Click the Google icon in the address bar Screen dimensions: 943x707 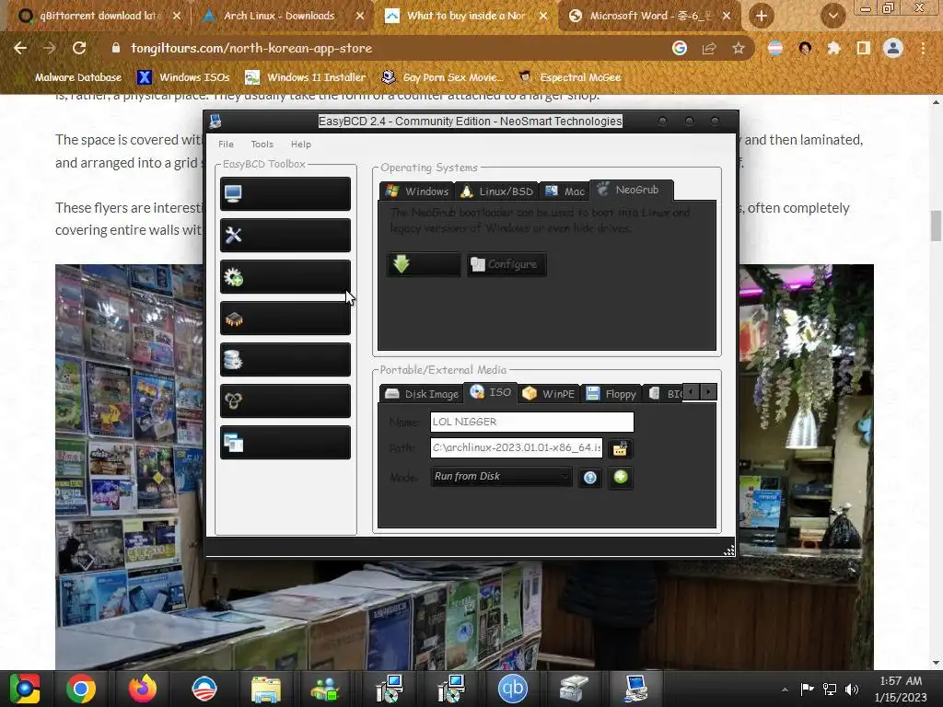click(680, 48)
